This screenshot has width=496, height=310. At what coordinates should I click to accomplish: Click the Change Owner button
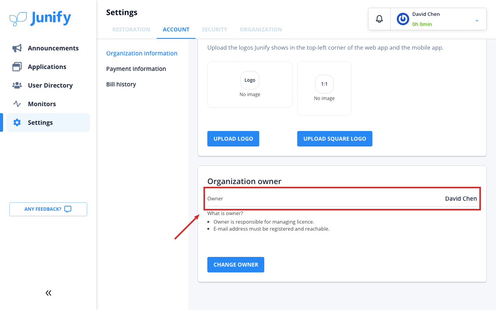click(x=236, y=265)
